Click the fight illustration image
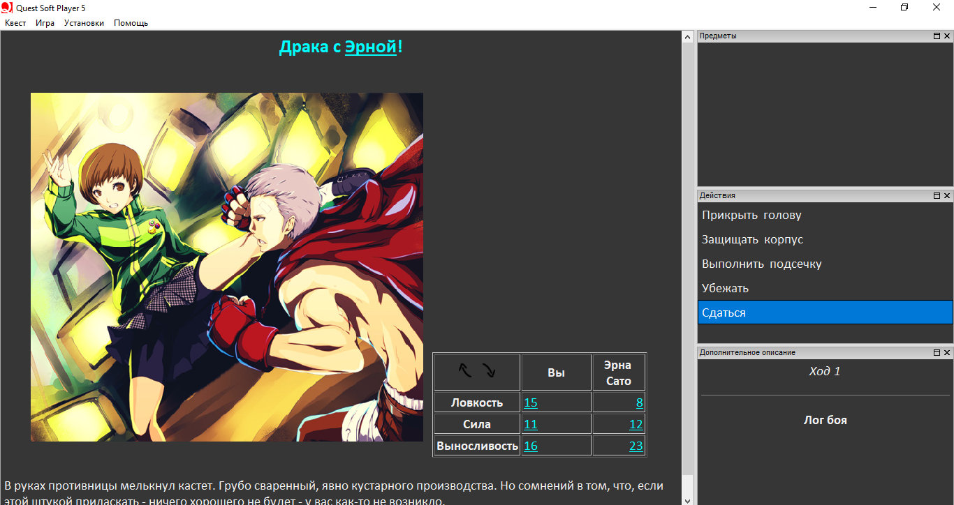 point(227,267)
